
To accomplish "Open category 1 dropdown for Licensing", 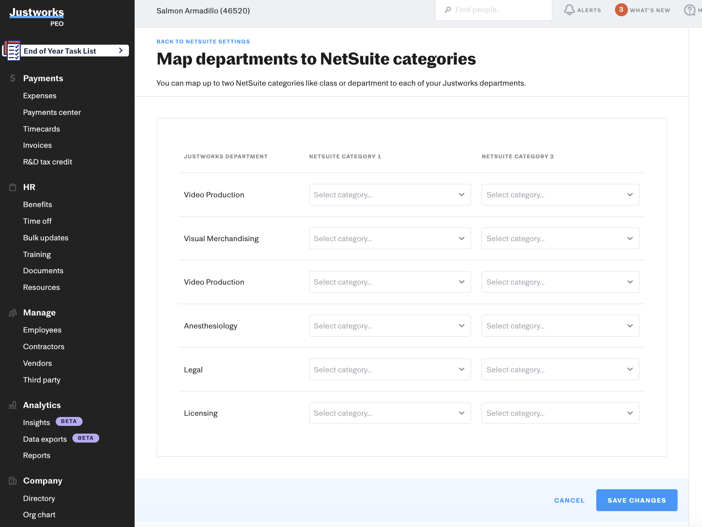I will pyautogui.click(x=390, y=413).
